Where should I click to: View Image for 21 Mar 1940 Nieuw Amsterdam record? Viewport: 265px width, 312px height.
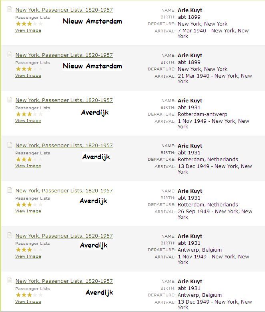point(28,76)
